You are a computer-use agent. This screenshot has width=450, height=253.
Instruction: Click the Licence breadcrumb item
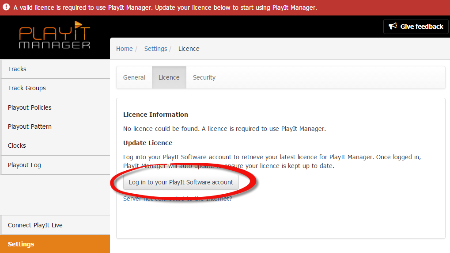[189, 49]
